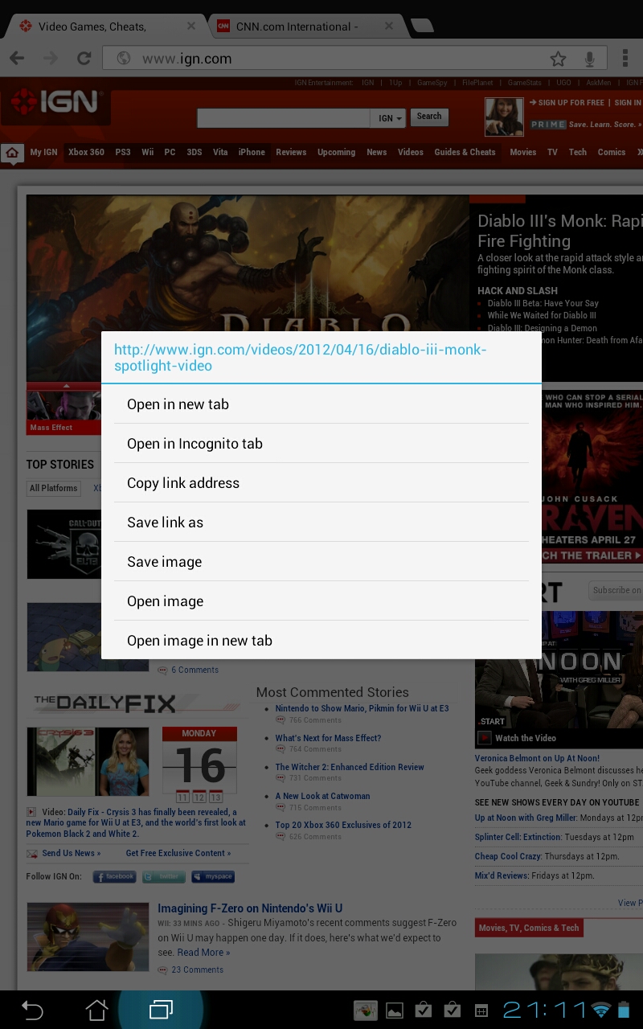
Task: Close the Video Games, Cheats tab
Action: coord(191,26)
